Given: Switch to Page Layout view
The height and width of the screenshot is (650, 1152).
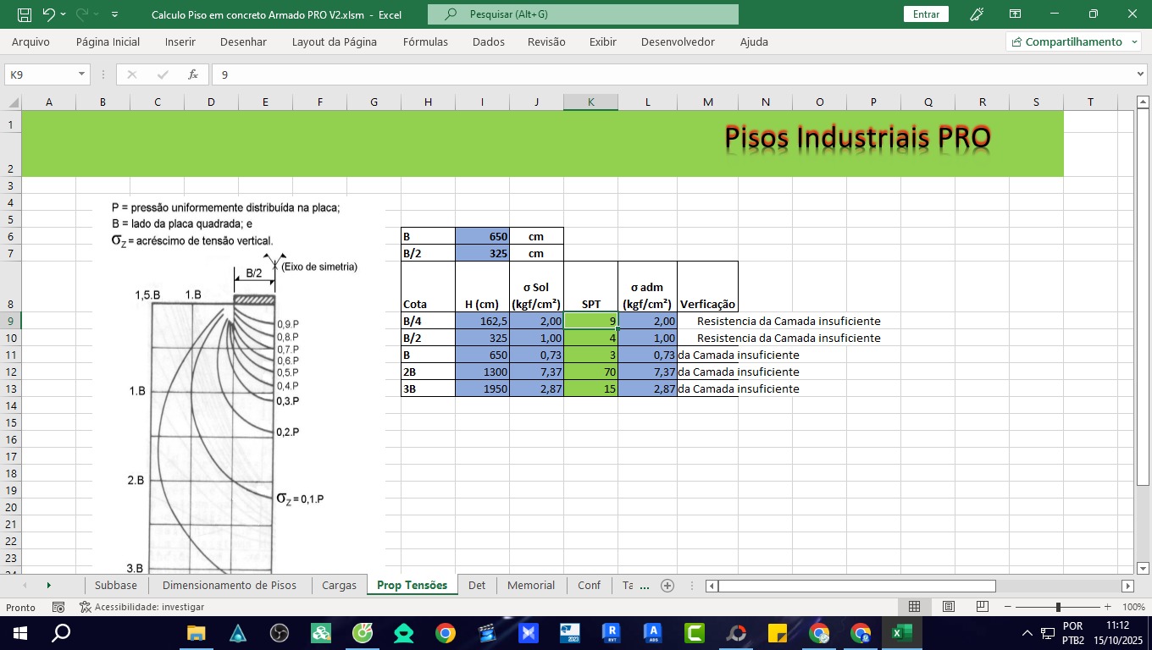Looking at the screenshot, I should [x=949, y=607].
